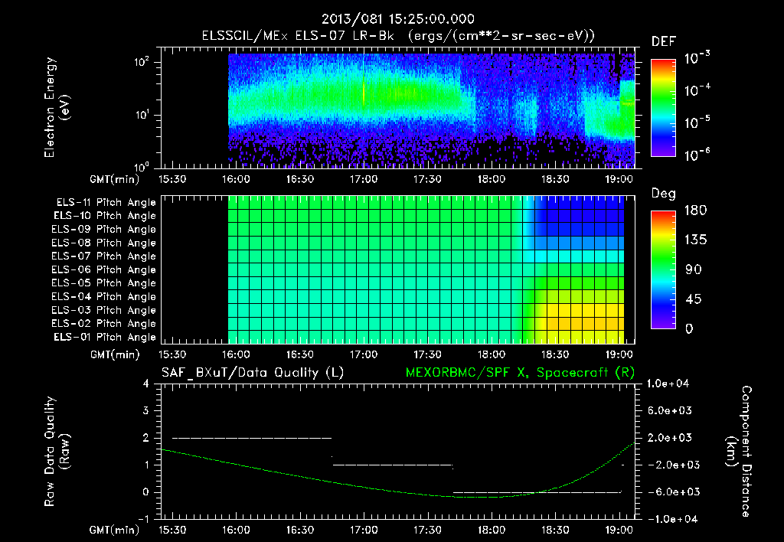Click the 15:30 tick label under the spectrogram

172,179
